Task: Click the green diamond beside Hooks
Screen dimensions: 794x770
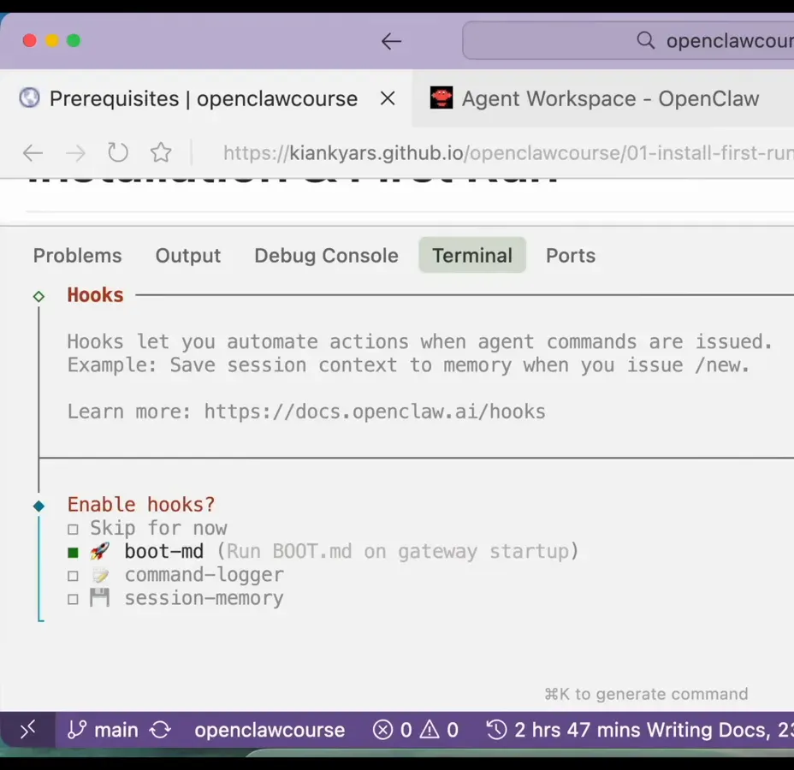Action: [x=39, y=297]
